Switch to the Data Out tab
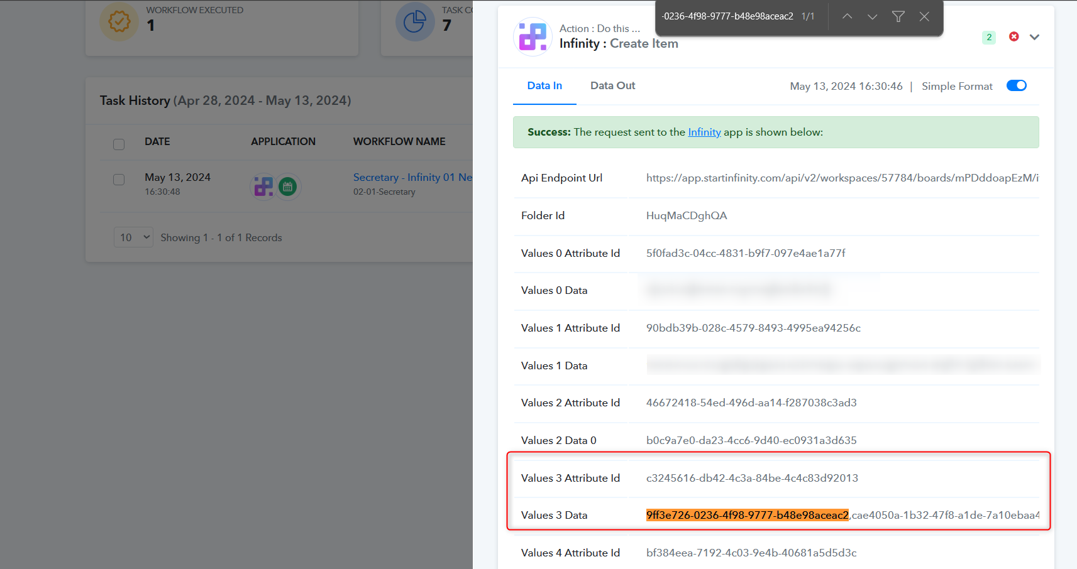Screen dimensions: 1077x569 point(613,86)
